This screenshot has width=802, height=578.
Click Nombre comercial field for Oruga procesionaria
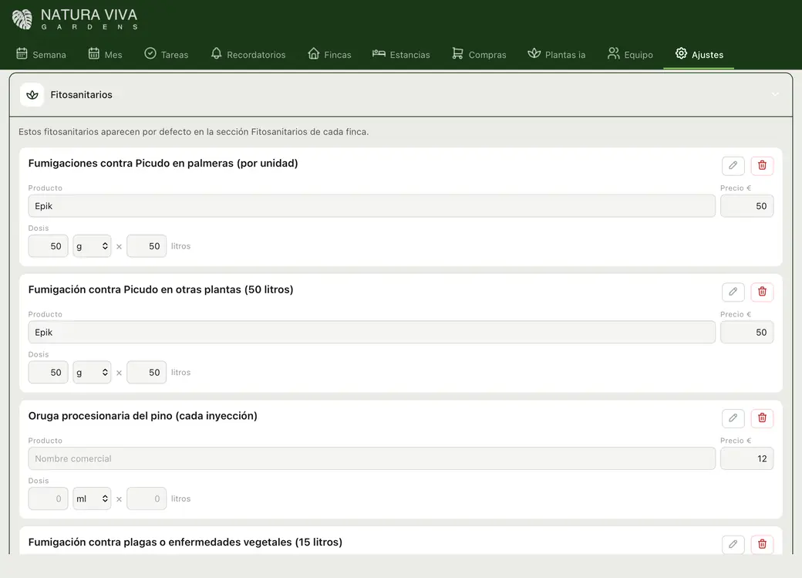click(x=372, y=458)
